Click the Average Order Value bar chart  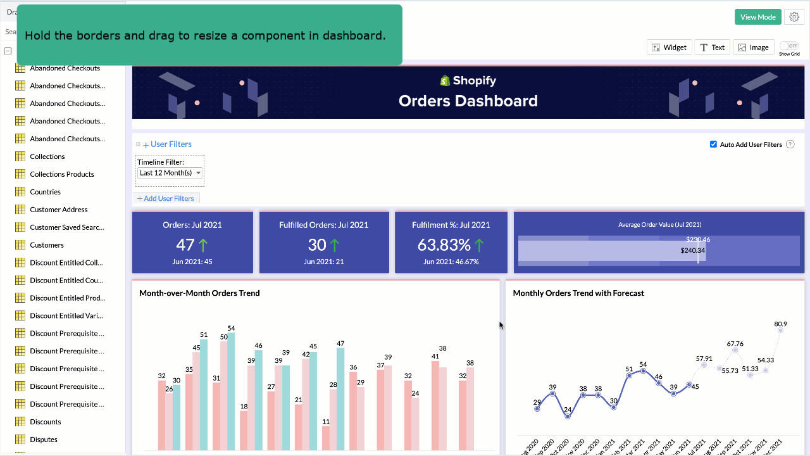(658, 247)
